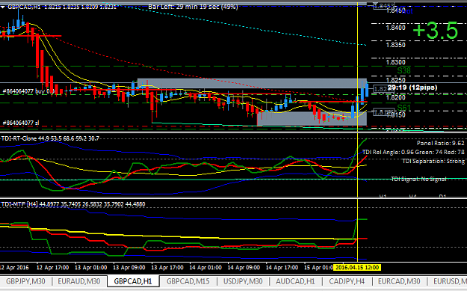Click the green +3.5 profit readout
467x291 pixels.
click(436, 31)
